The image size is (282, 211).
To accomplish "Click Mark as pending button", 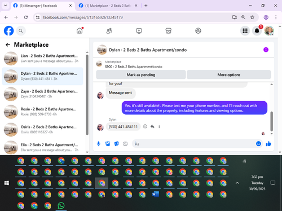I will tap(141, 75).
